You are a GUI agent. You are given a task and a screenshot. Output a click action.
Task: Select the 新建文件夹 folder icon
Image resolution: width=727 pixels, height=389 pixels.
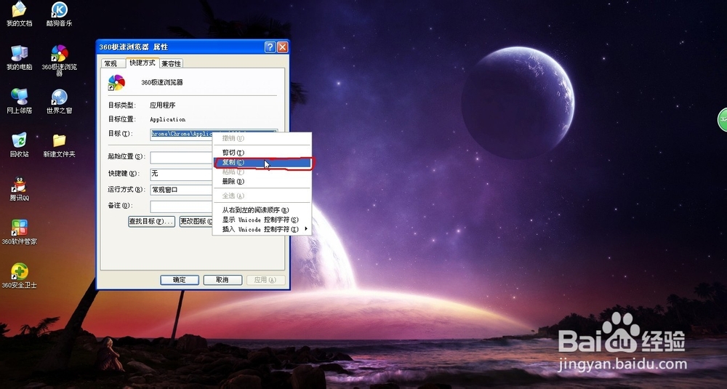click(x=60, y=145)
